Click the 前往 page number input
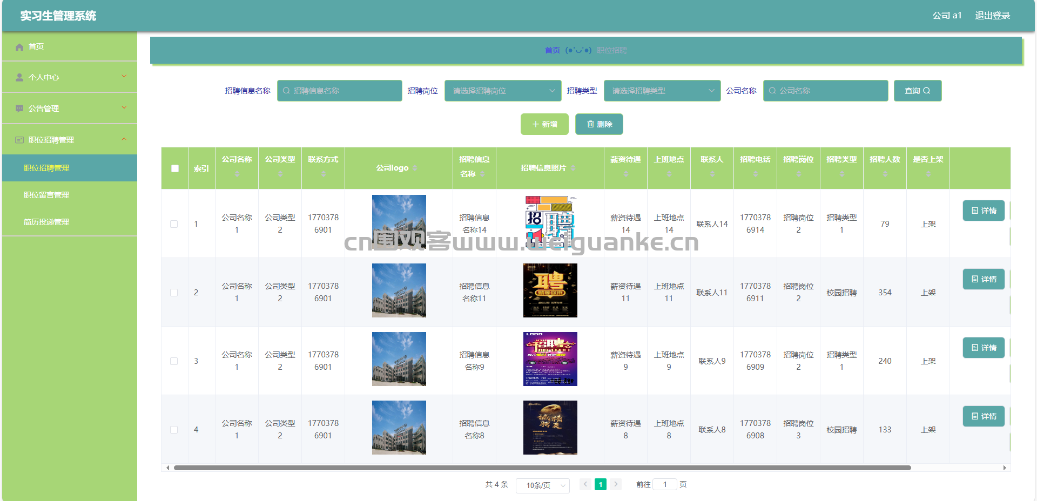 pos(665,484)
